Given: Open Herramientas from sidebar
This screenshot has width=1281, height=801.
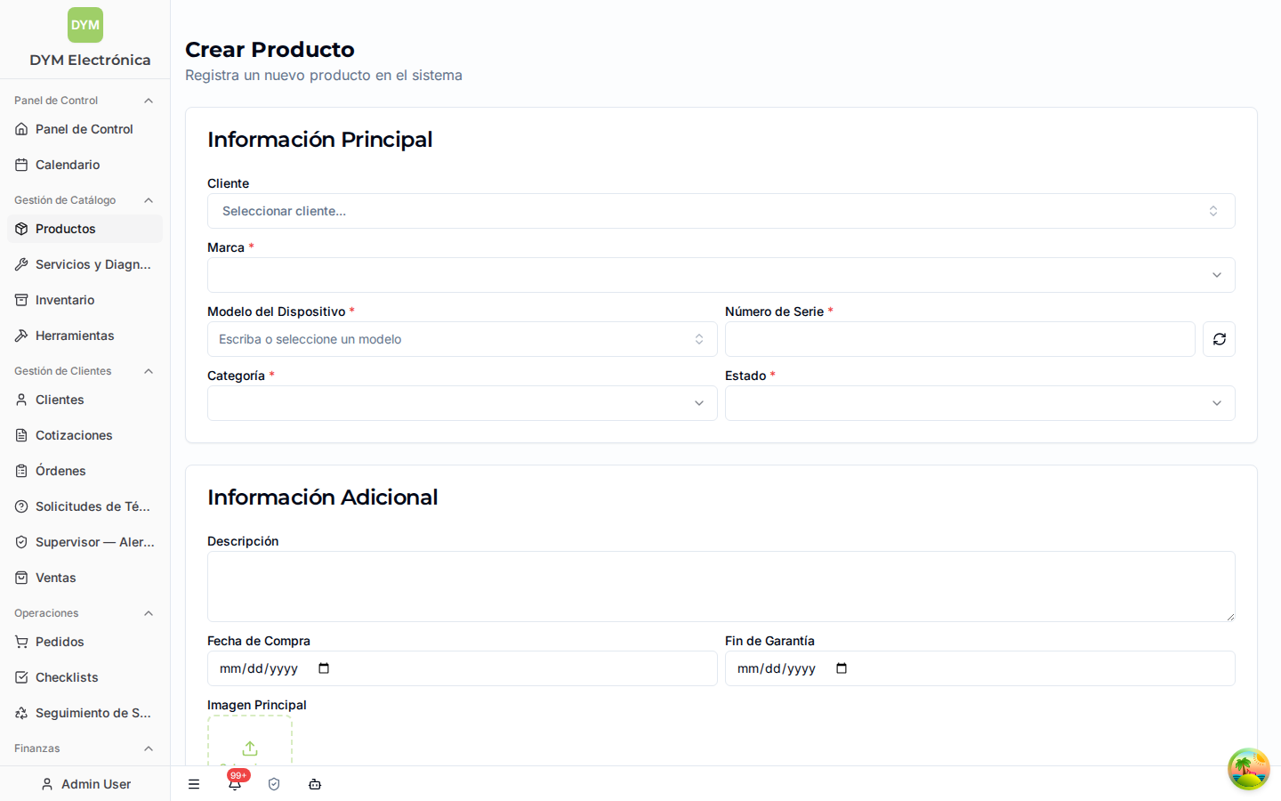Looking at the screenshot, I should (85, 336).
